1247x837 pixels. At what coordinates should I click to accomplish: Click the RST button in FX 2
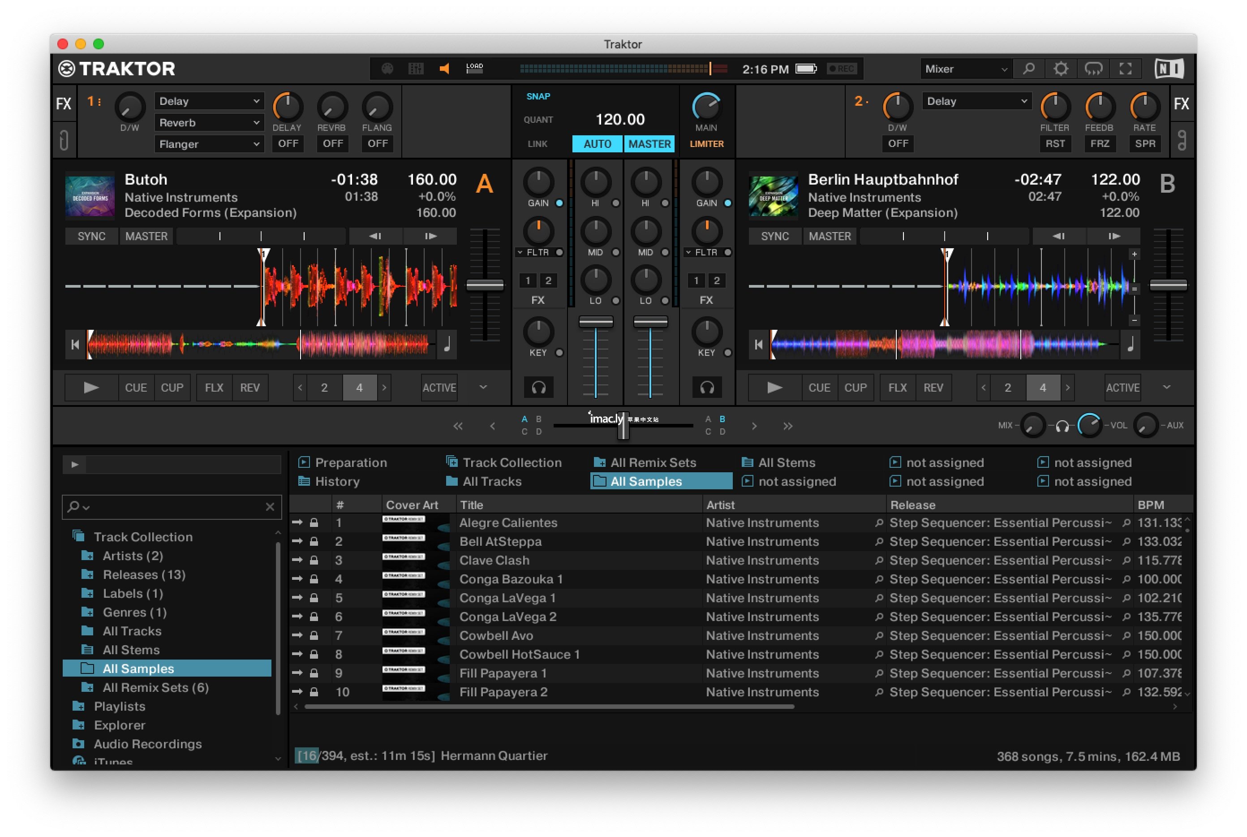coord(1054,143)
